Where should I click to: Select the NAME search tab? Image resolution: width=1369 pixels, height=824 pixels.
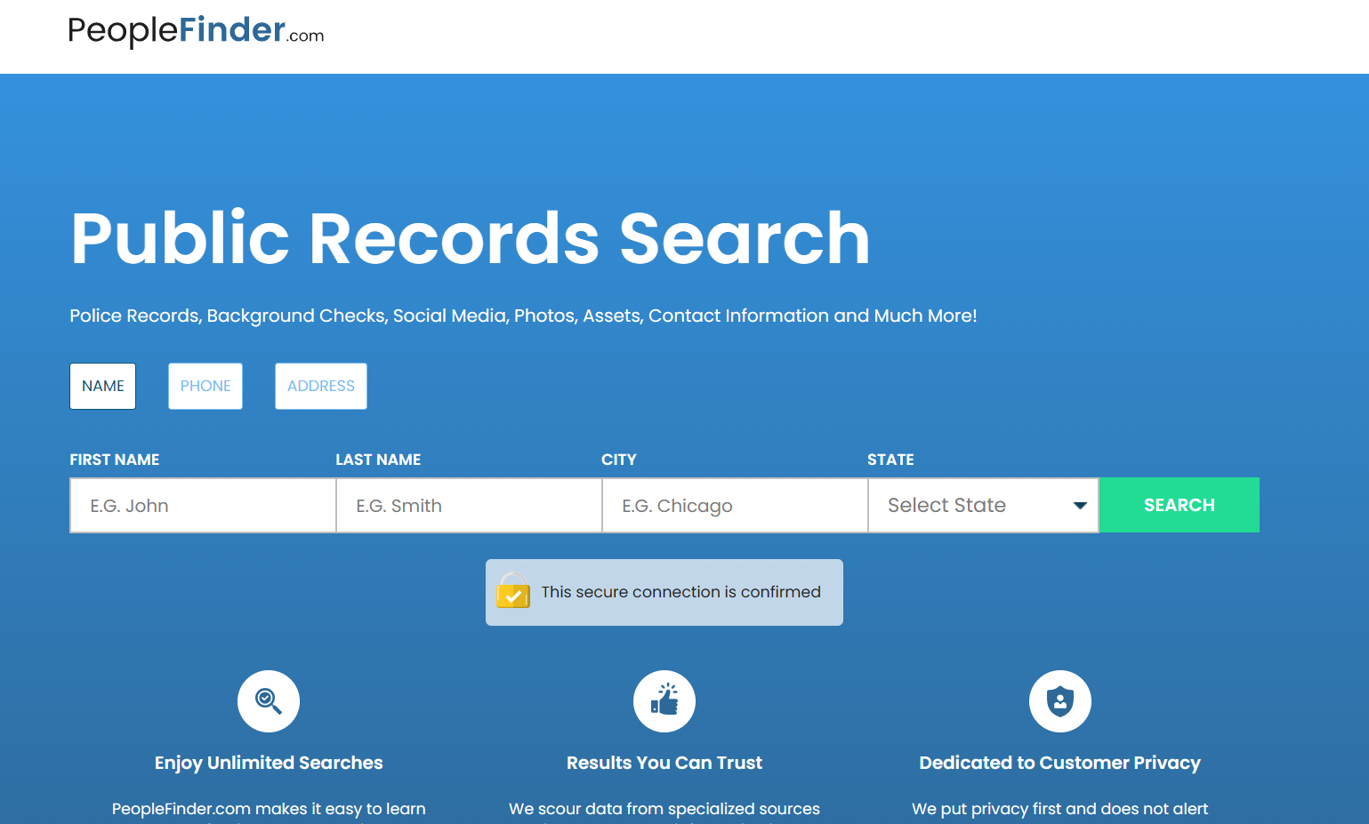[x=102, y=386]
